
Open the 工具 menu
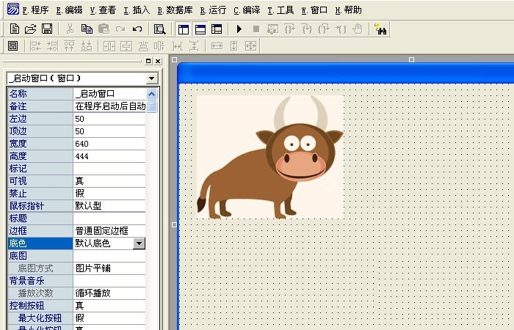coord(280,10)
